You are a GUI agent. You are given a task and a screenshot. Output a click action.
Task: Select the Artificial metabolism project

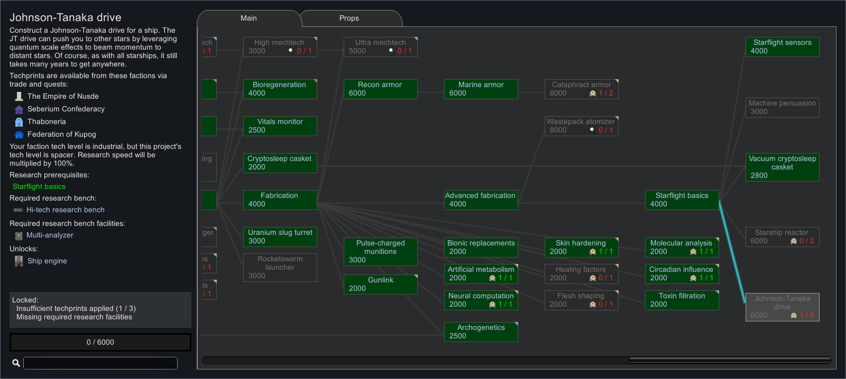pos(481,274)
